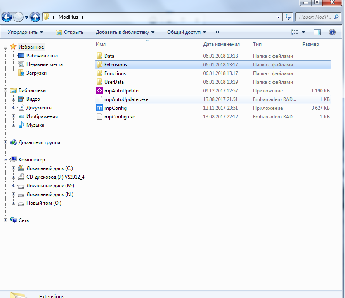
Task: Open the view options dropdown arrow
Action: click(303, 32)
